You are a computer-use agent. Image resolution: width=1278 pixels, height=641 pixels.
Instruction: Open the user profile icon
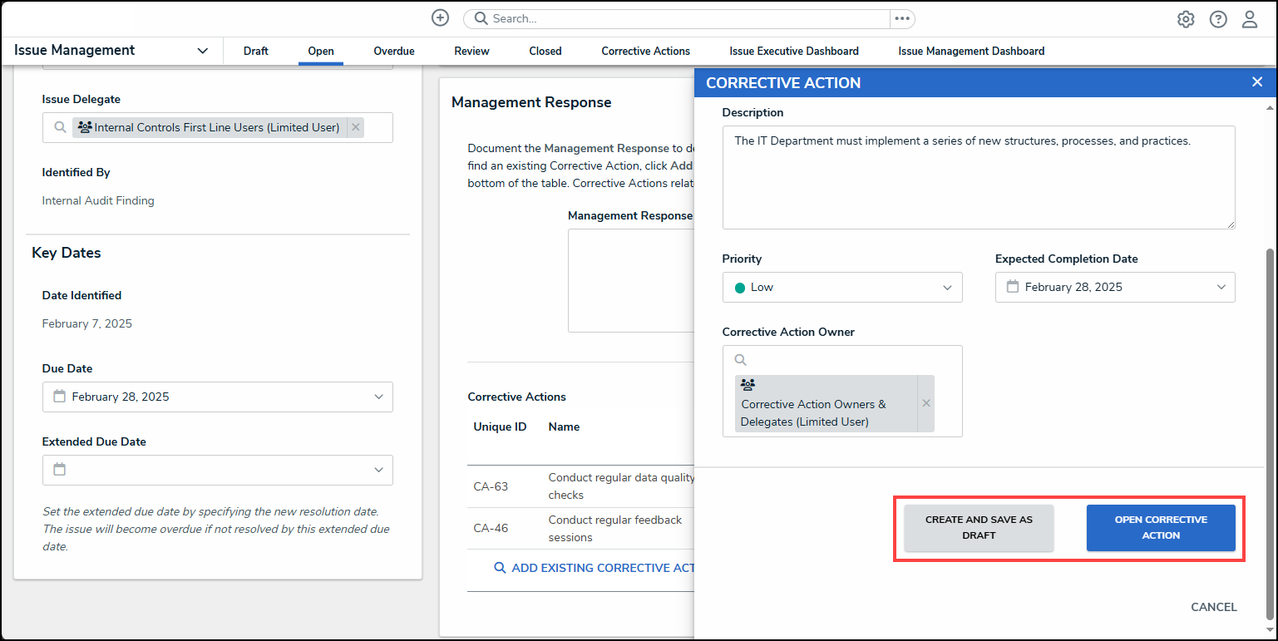[x=1250, y=19]
